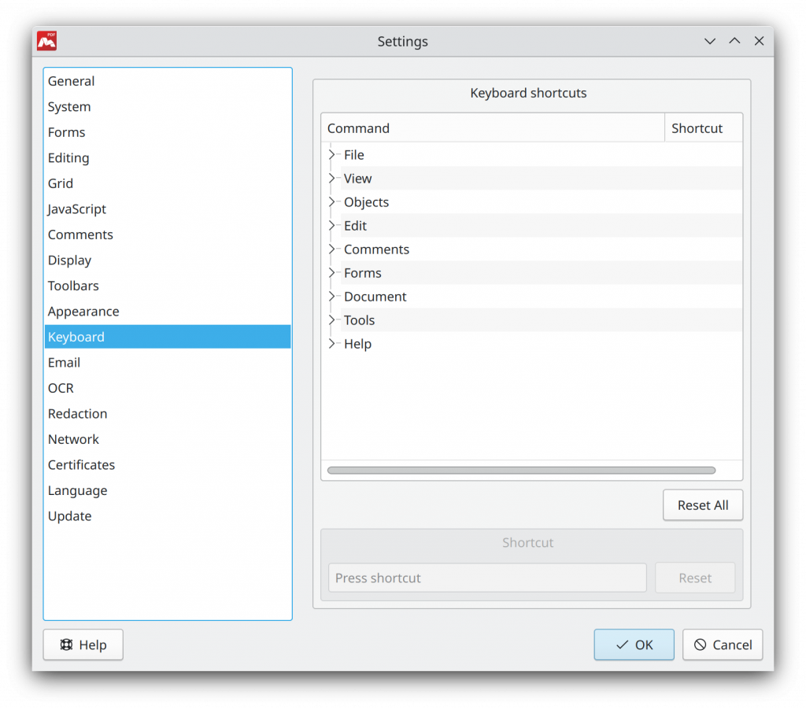Expand the Document command group

coord(332,296)
